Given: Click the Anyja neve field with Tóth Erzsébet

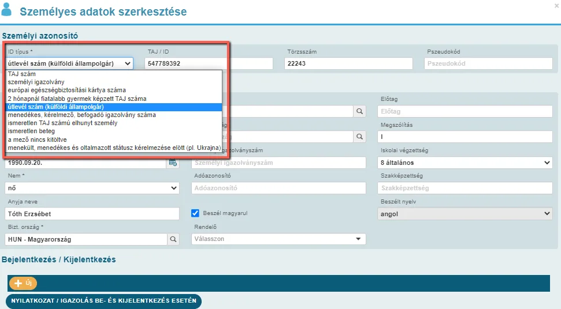Looking at the screenshot, I should tap(92, 214).
